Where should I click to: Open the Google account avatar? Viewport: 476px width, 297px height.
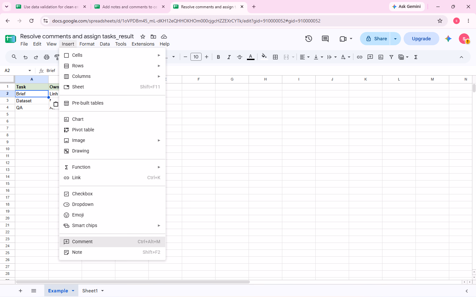[x=464, y=39]
